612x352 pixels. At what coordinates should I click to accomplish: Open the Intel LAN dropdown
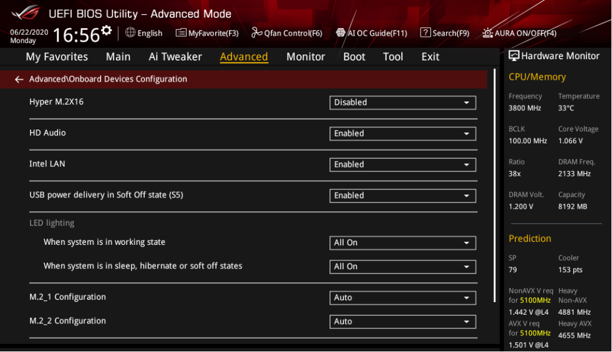[x=402, y=164]
